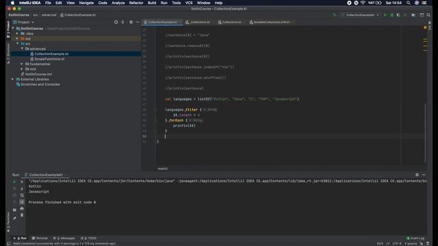Hide the Run panel with the minus icon

[424, 175]
